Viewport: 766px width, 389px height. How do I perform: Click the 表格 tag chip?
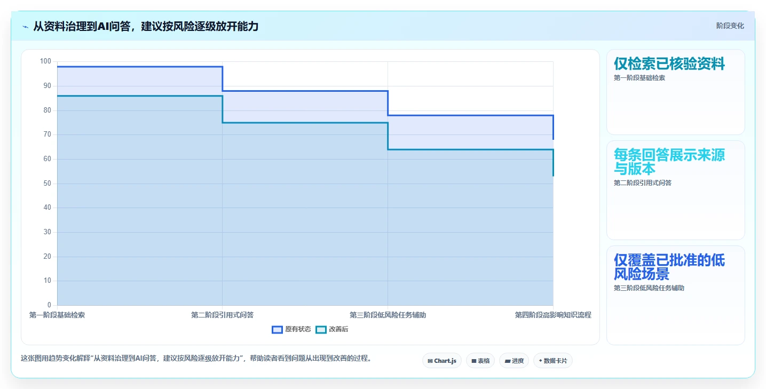click(x=480, y=361)
